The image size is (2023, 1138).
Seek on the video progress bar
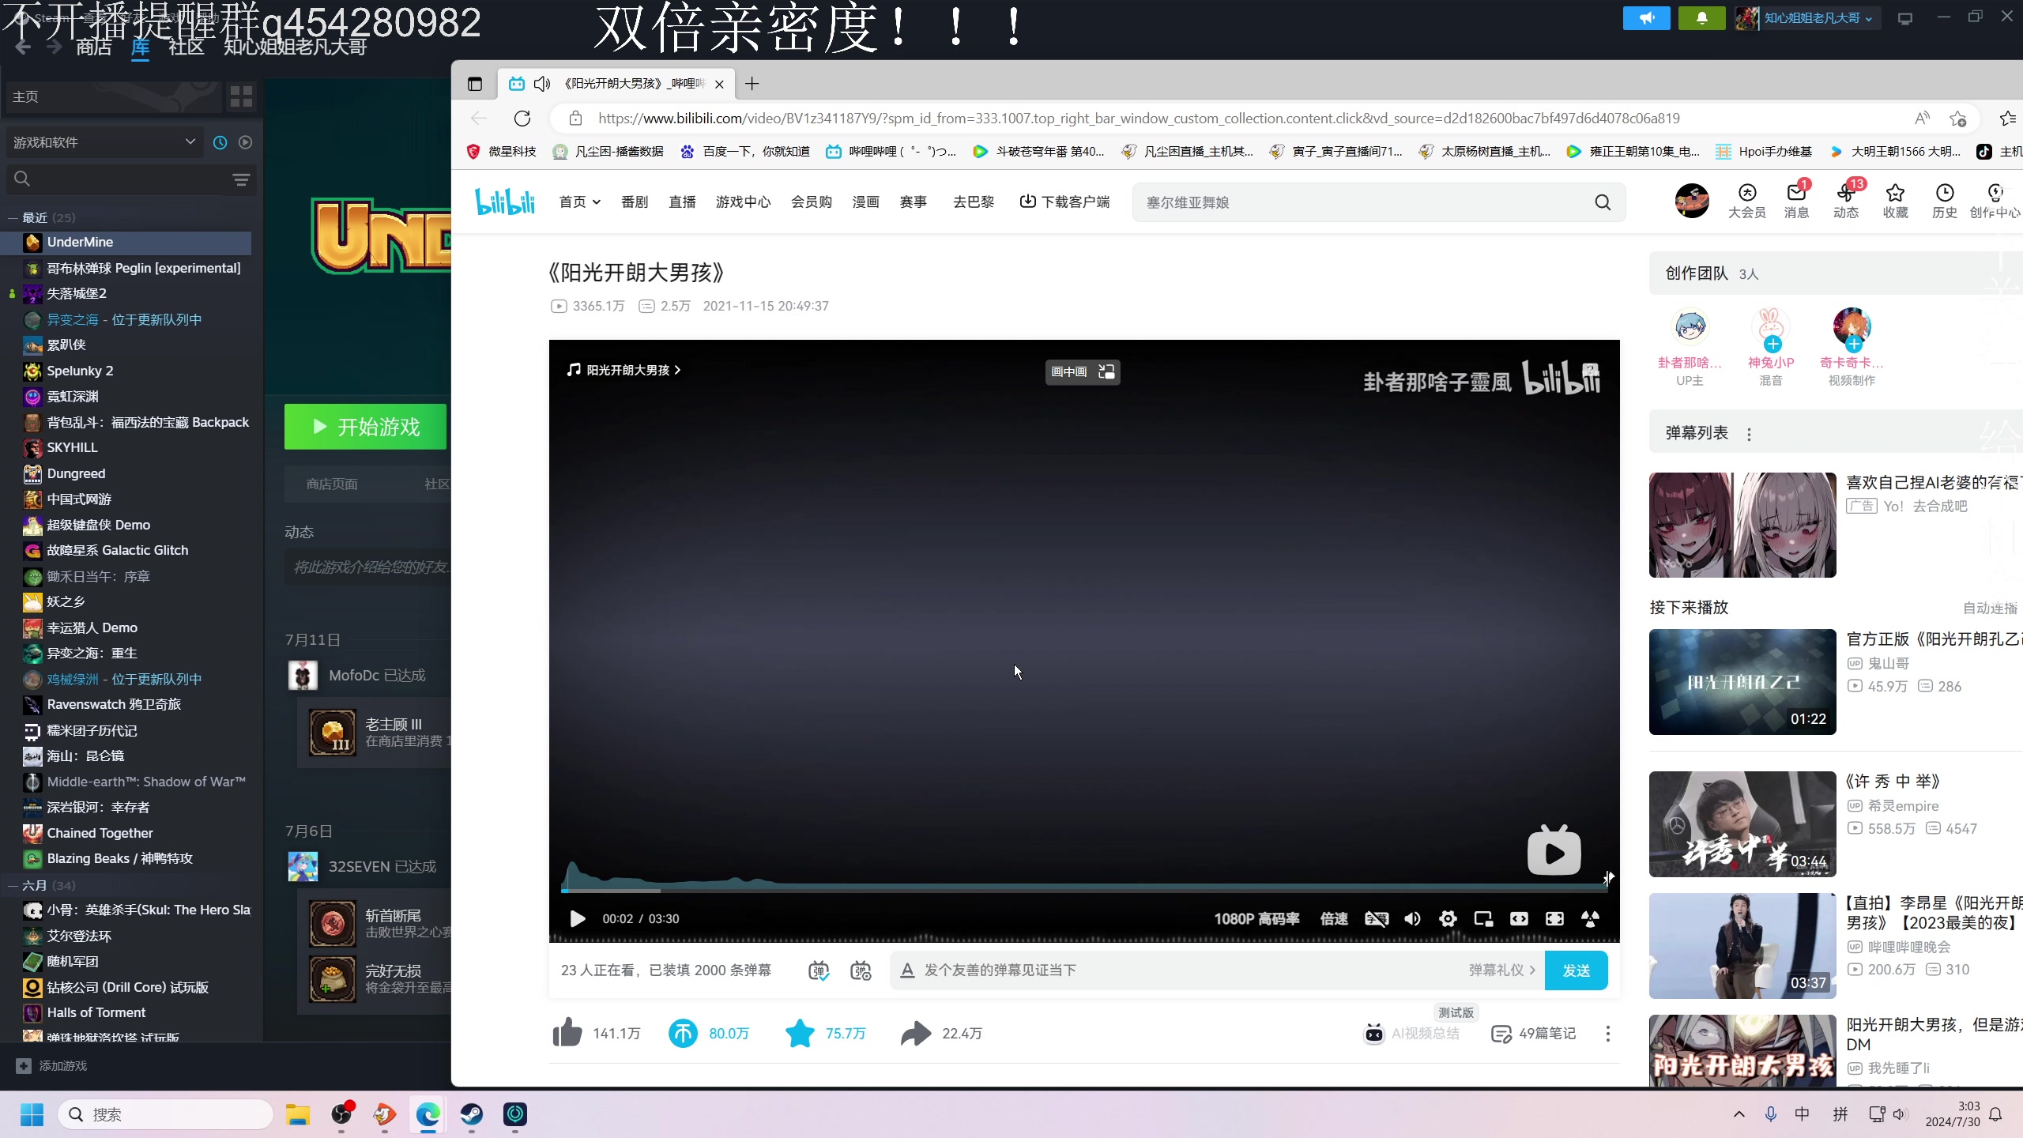pyautogui.click(x=1084, y=891)
